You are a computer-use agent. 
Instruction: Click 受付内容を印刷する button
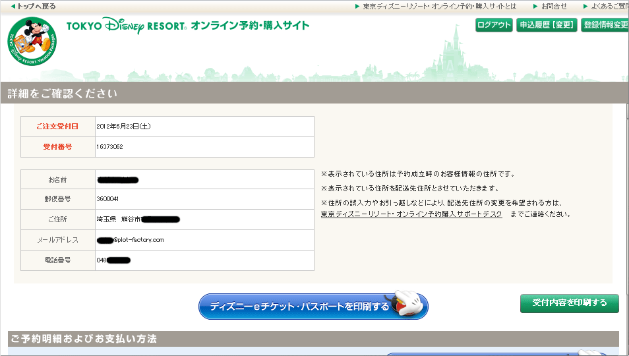(569, 303)
